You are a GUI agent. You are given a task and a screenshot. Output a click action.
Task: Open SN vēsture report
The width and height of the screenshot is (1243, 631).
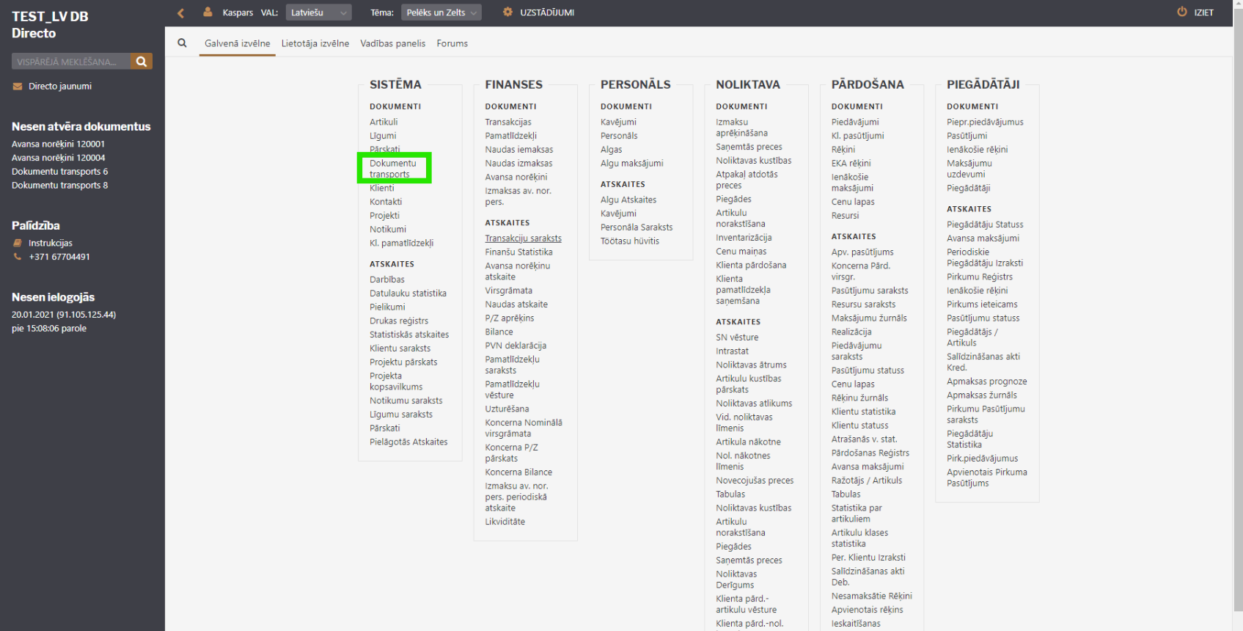pos(737,338)
